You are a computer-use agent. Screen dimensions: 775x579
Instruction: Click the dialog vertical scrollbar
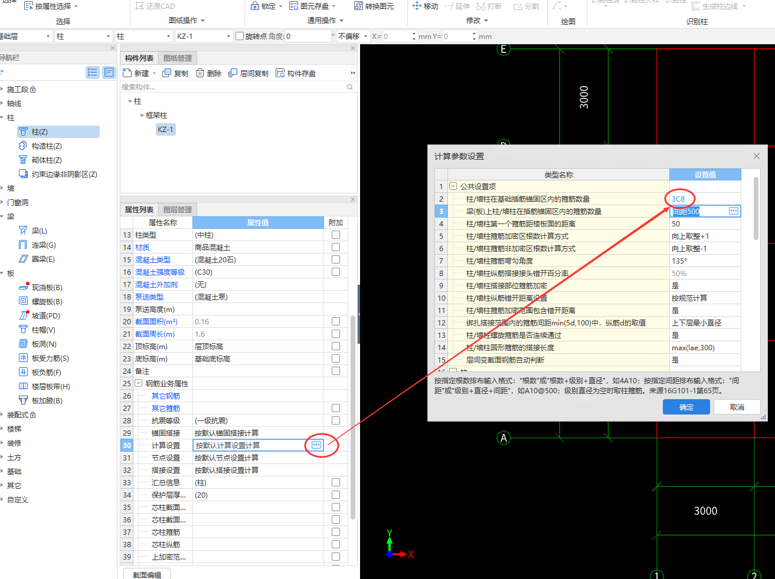pos(756,209)
